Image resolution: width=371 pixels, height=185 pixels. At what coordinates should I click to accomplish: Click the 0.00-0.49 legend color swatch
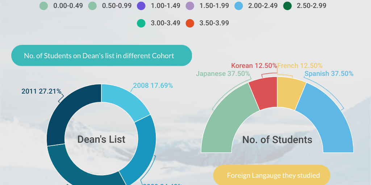coord(43,6)
